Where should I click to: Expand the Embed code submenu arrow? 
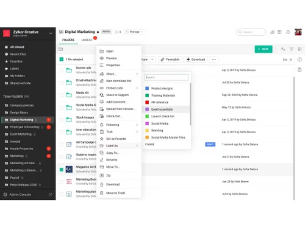(137, 88)
